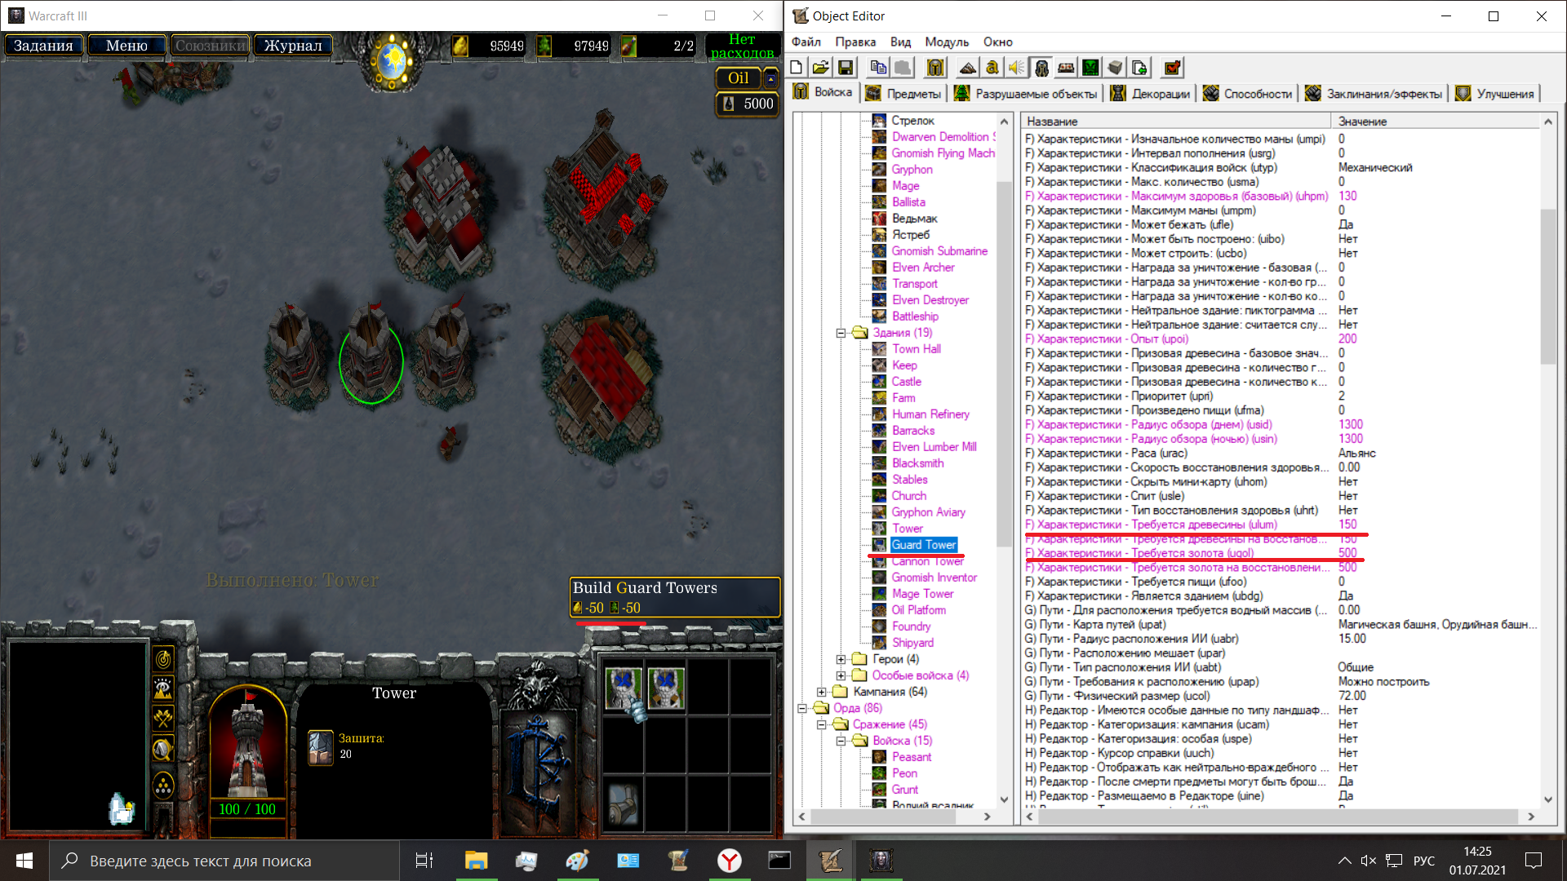
Task: Open the Sound Editor speaker icon
Action: pyautogui.click(x=1017, y=68)
